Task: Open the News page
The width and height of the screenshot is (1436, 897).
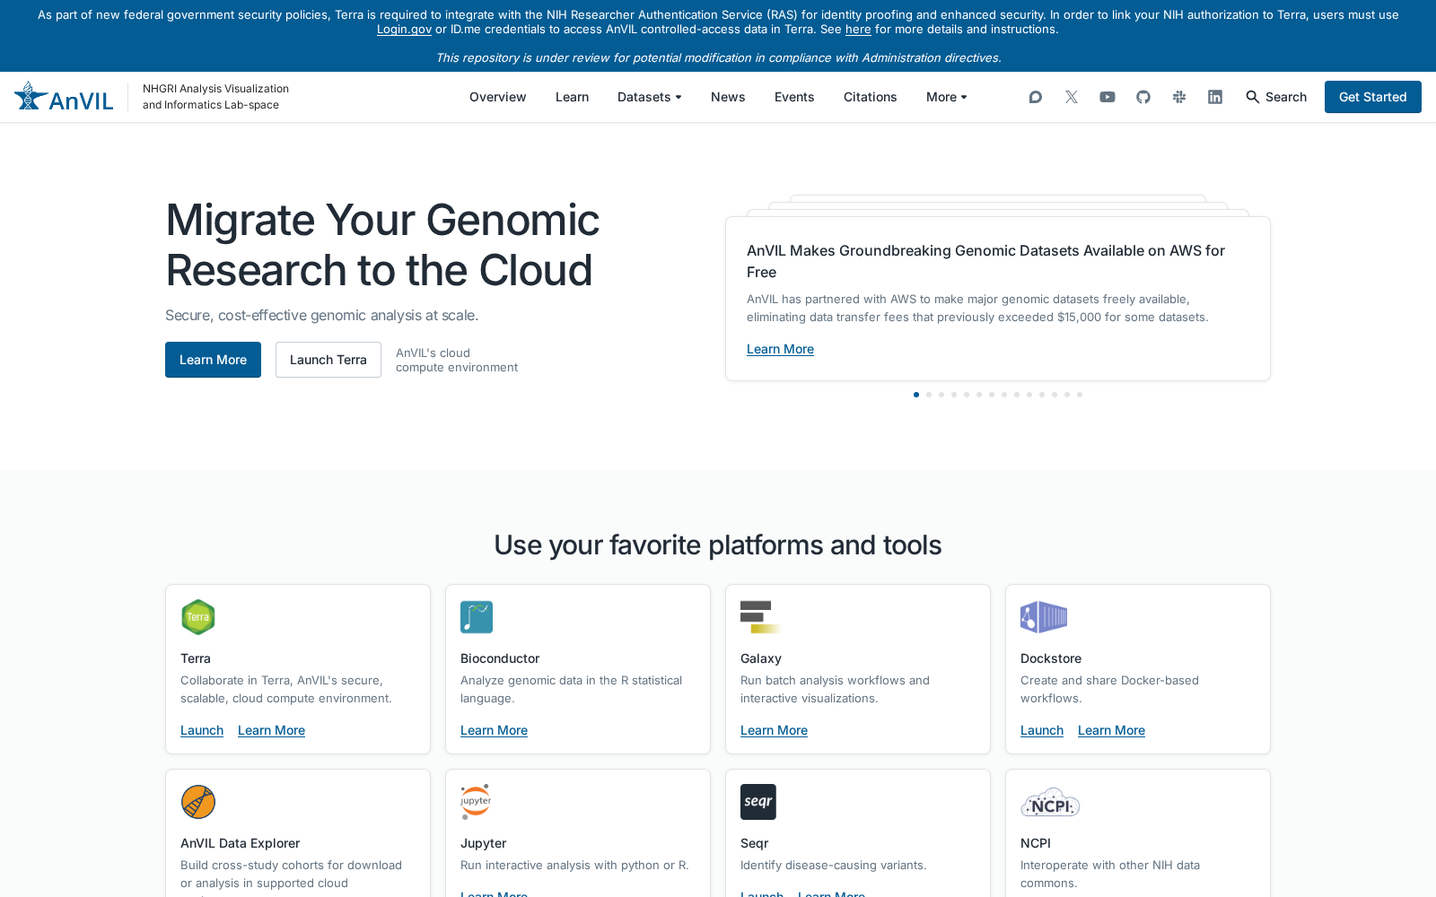Action: tap(728, 97)
